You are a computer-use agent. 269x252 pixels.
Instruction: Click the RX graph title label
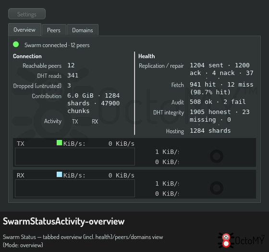pyautogui.click(x=21, y=176)
